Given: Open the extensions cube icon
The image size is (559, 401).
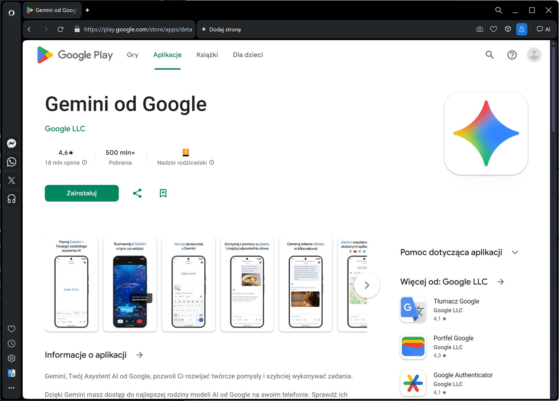Looking at the screenshot, I should pyautogui.click(x=508, y=29).
